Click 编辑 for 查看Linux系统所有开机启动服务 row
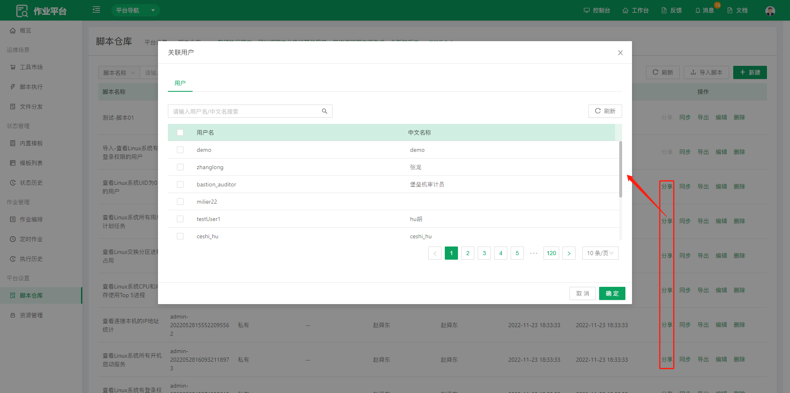The image size is (790, 393). click(x=721, y=359)
